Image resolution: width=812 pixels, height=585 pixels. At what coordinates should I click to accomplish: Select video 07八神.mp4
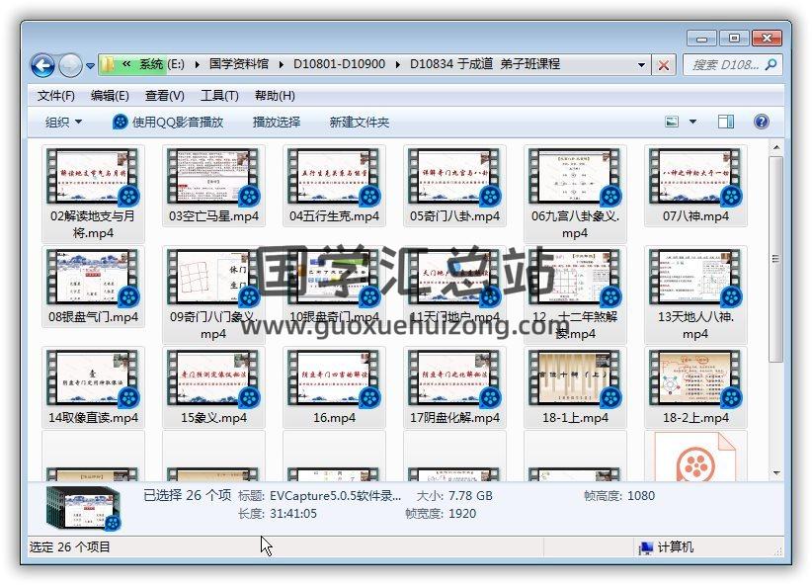(695, 186)
